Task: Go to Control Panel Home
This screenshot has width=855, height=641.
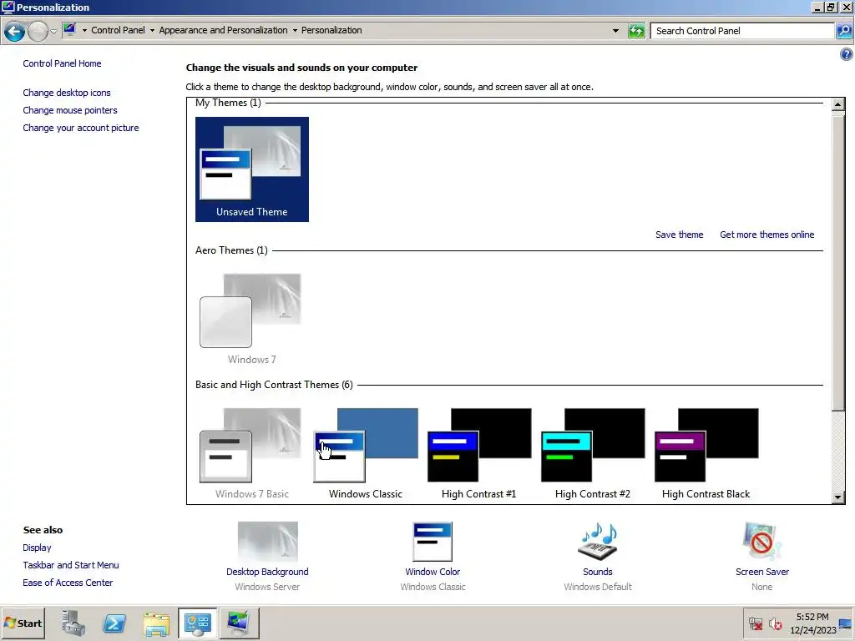Action: pos(62,63)
